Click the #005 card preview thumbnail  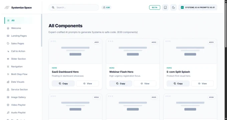tap(133, 106)
